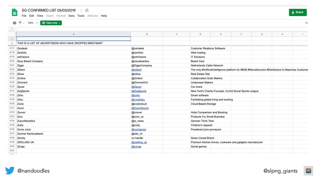Click the cell 'Social games'
This screenshot has width=317, height=178.
[x=199, y=146]
